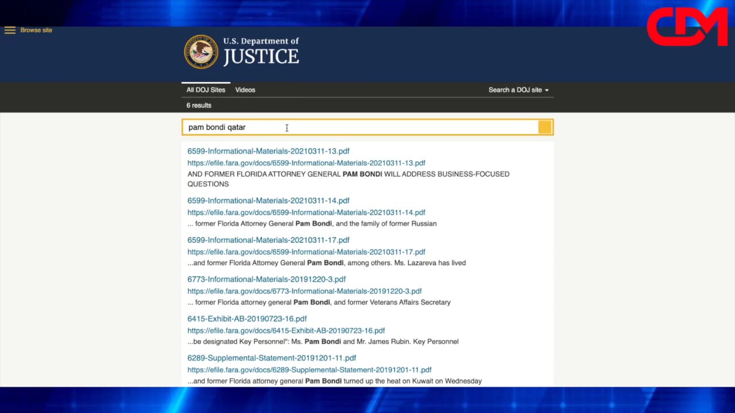The height and width of the screenshot is (413, 735).
Task: Click snippet 'turned up the heat on Kuwait'
Action: click(x=334, y=381)
